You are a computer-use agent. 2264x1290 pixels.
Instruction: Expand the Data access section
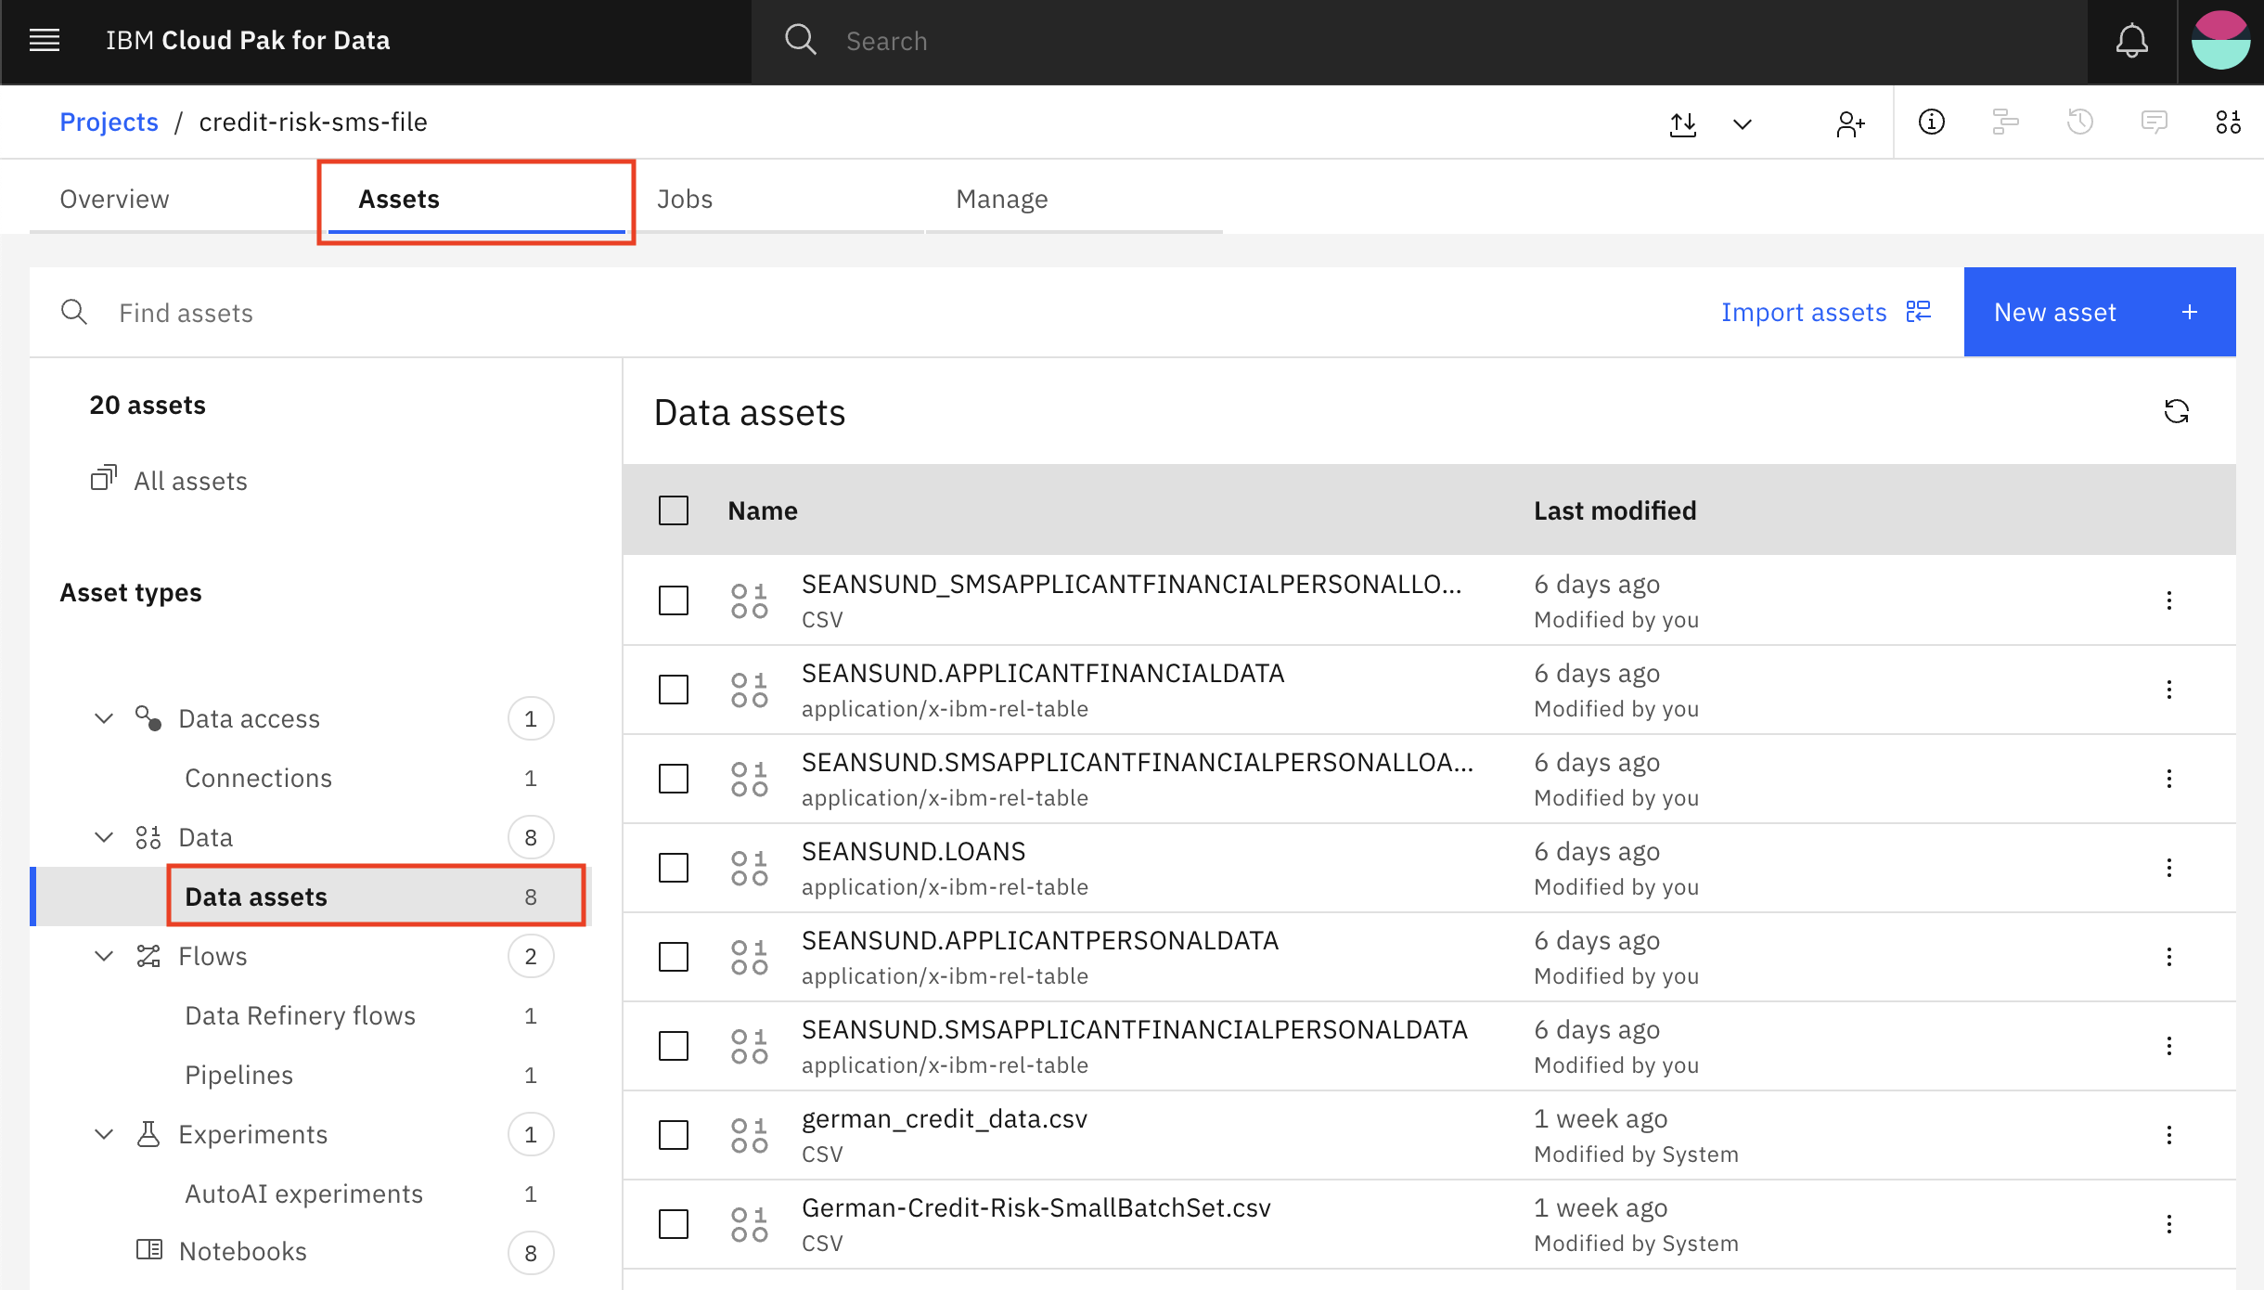104,717
